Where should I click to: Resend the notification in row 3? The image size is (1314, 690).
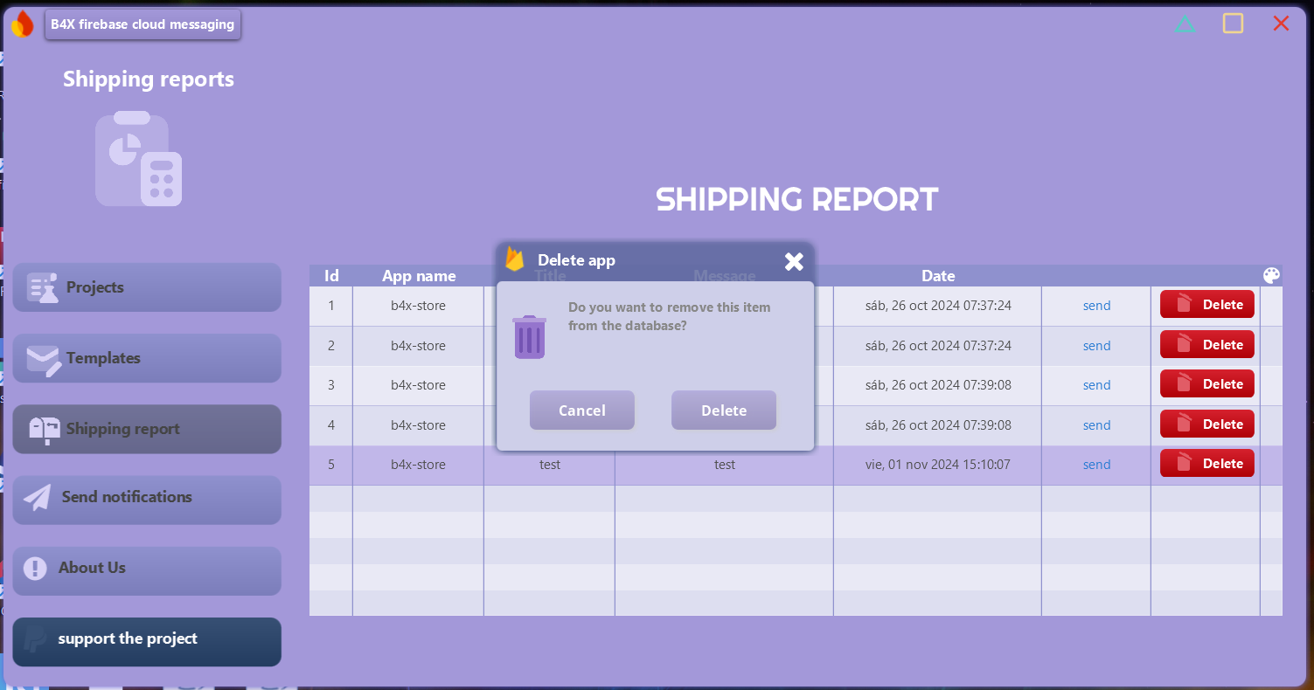1096,385
